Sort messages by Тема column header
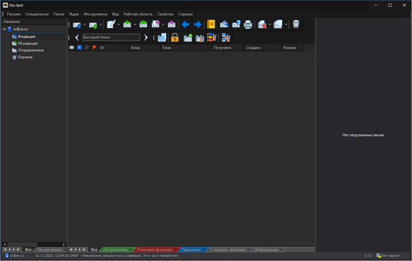The width and height of the screenshot is (412, 261). (167, 48)
